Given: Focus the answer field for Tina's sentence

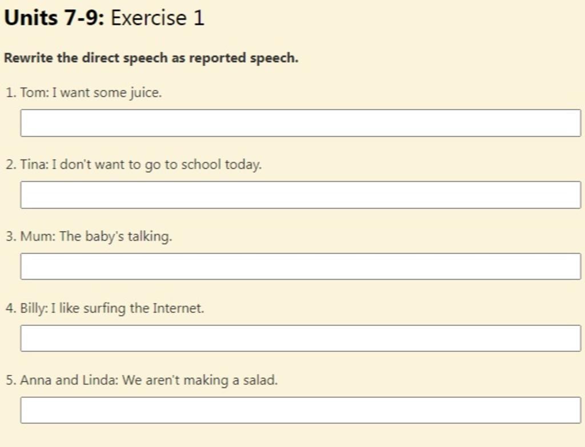Looking at the screenshot, I should coord(300,194).
